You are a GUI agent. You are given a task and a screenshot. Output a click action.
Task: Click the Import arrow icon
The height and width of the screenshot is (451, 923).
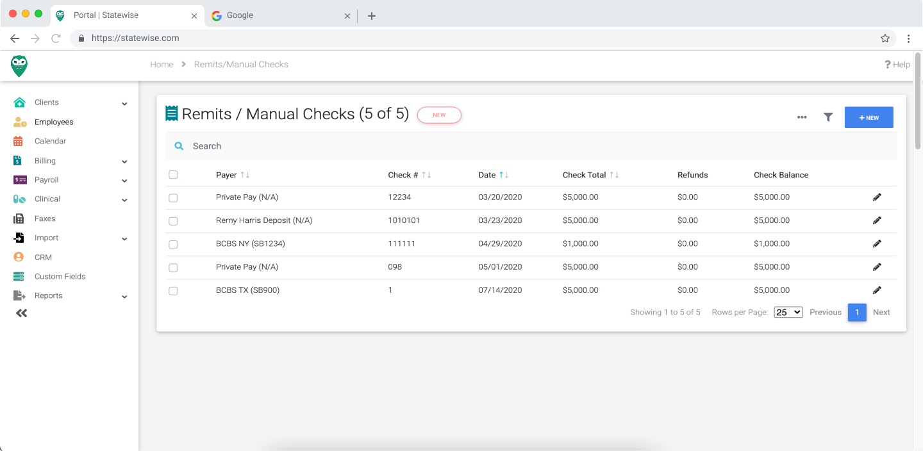point(19,238)
